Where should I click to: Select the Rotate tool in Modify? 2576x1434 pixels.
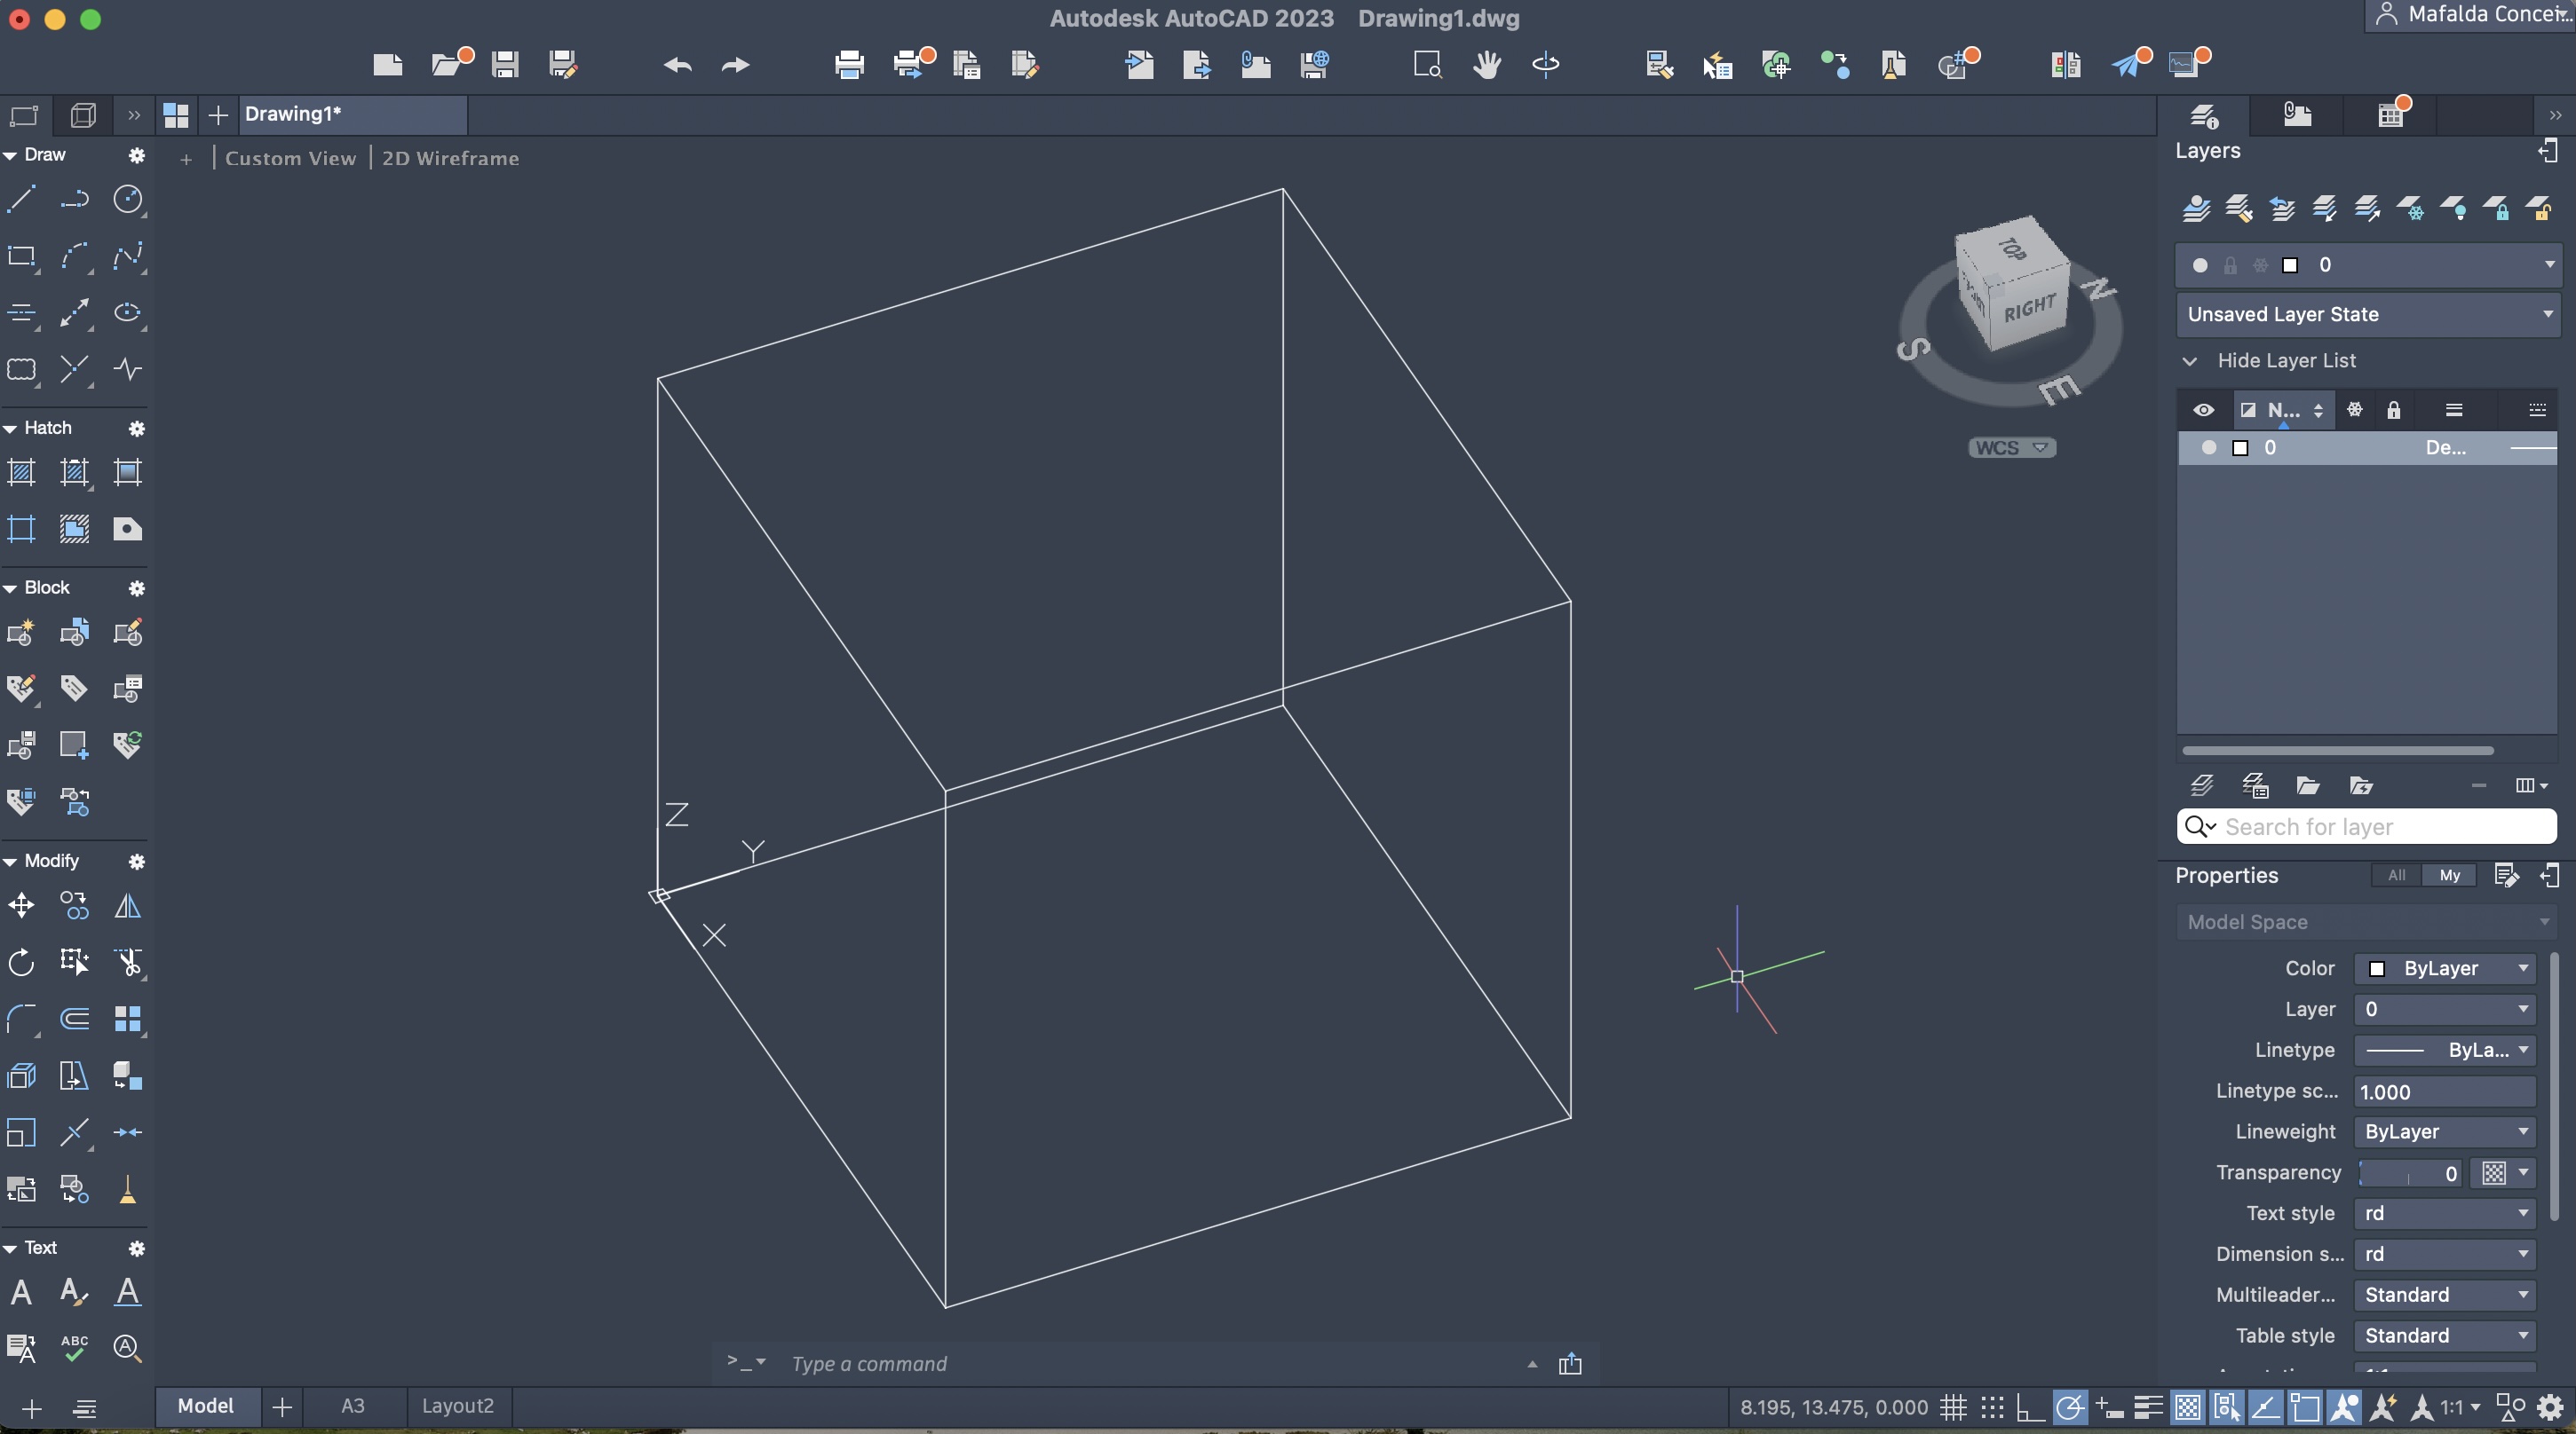tap(21, 962)
